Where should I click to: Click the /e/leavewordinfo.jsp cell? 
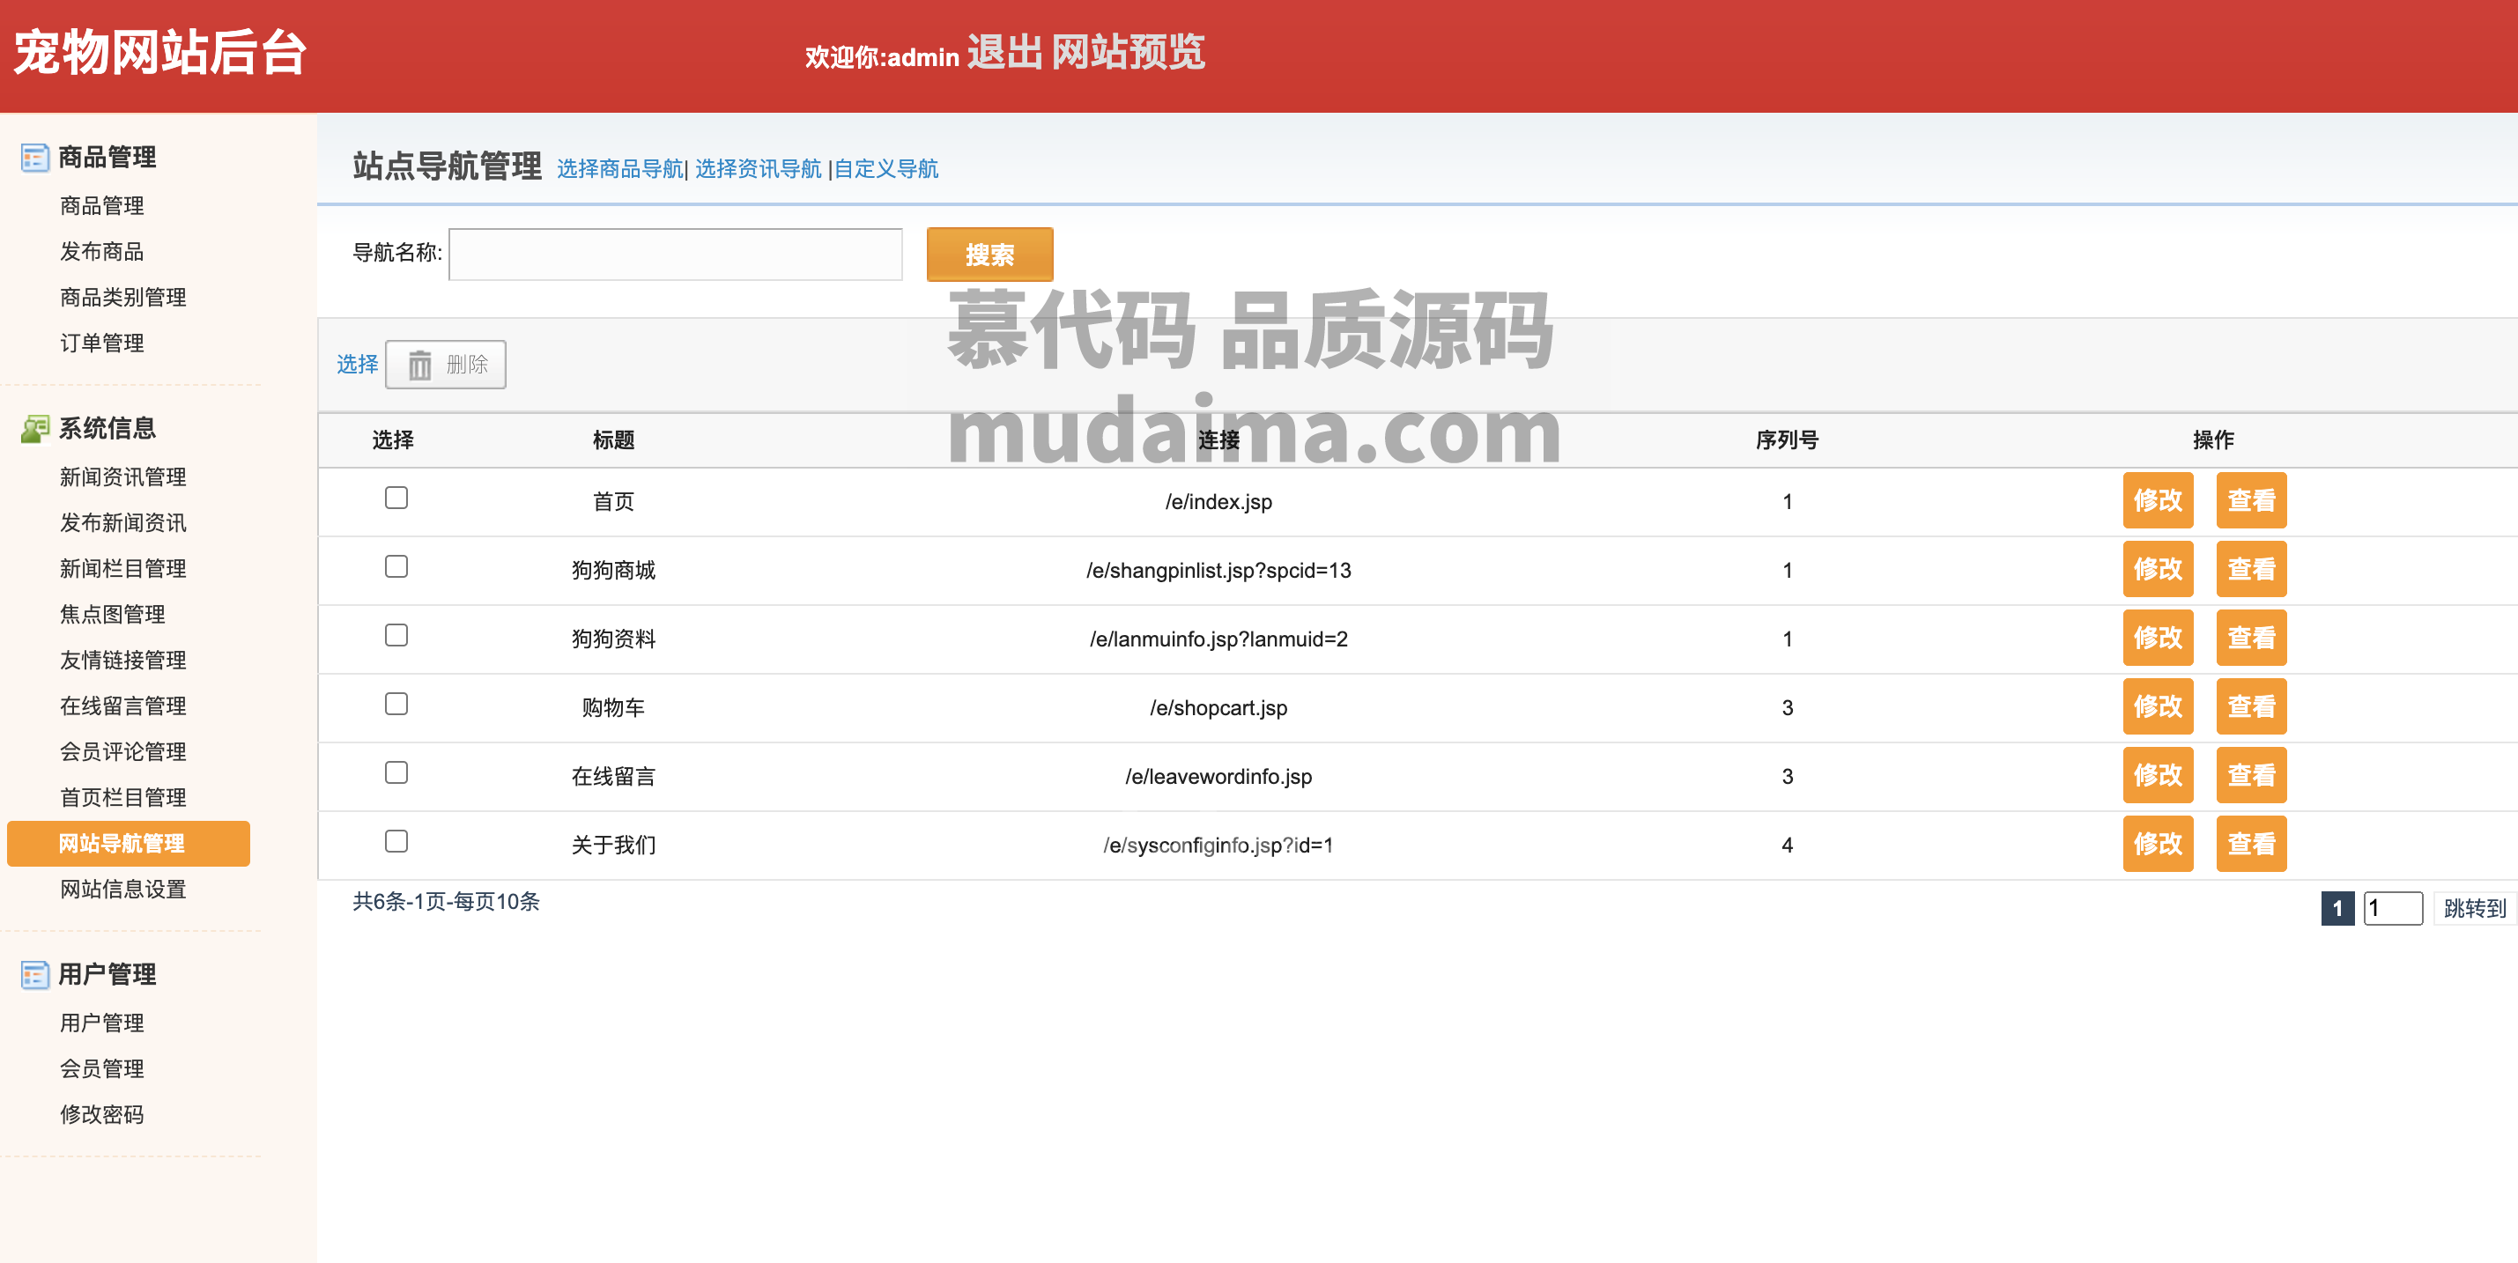(1218, 777)
